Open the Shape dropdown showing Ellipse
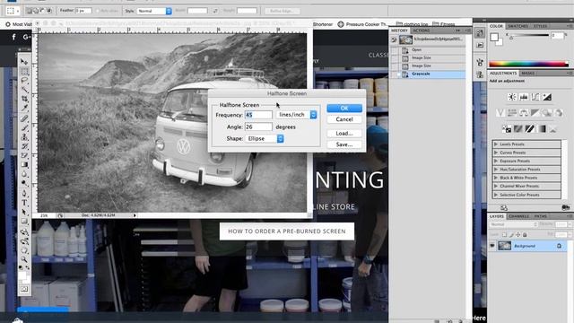 click(x=265, y=138)
